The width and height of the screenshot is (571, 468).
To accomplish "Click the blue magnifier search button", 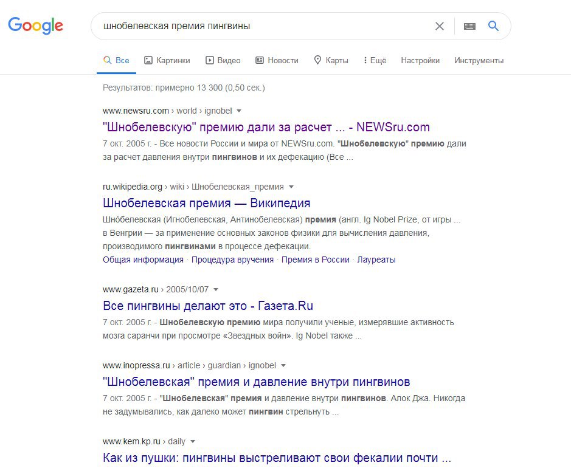I will tap(493, 26).
